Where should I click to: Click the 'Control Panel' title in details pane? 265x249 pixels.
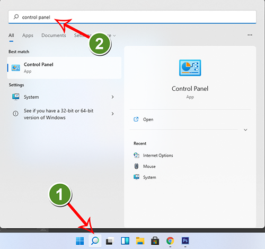190,89
